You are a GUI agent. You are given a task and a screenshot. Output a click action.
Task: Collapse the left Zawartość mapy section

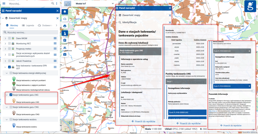(3, 18)
